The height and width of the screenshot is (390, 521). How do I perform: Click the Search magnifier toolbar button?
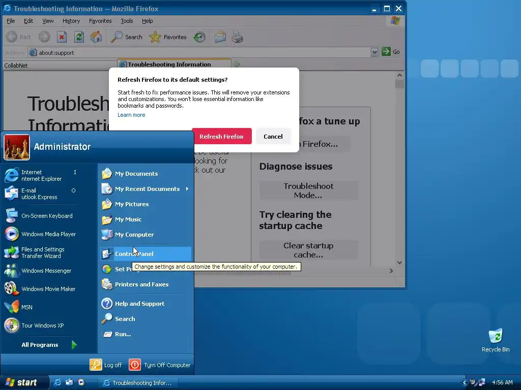coord(127,37)
